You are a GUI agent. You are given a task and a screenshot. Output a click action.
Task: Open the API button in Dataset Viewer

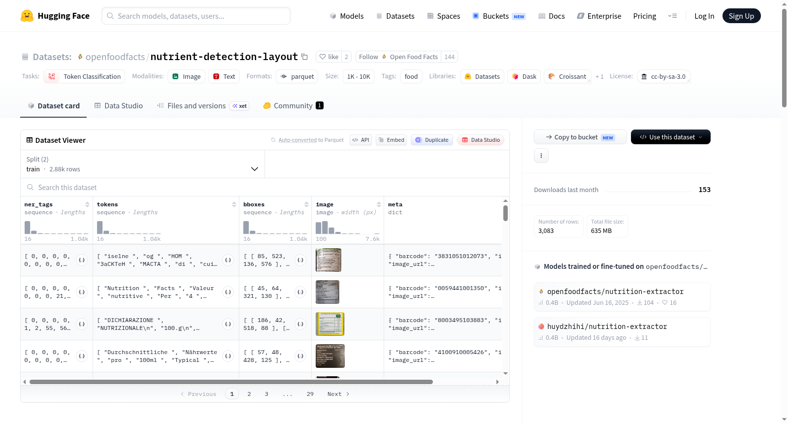tap(361, 140)
